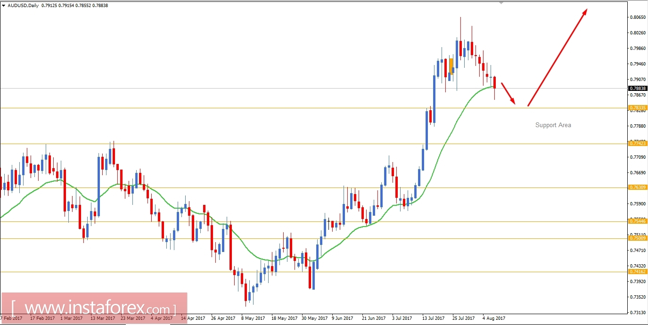Click the orange 0.75009 price level tag
Screen dimensions: 648x325
pyautogui.click(x=638, y=239)
